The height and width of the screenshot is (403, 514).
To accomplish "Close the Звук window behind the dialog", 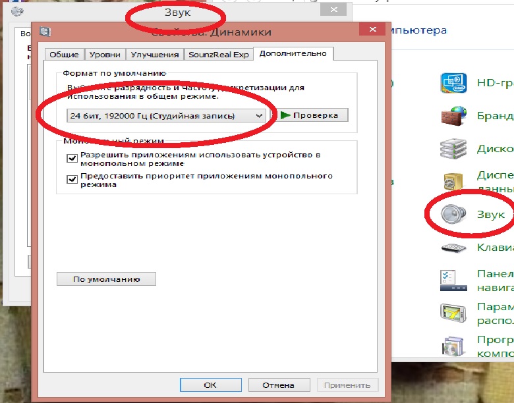I will [333, 10].
